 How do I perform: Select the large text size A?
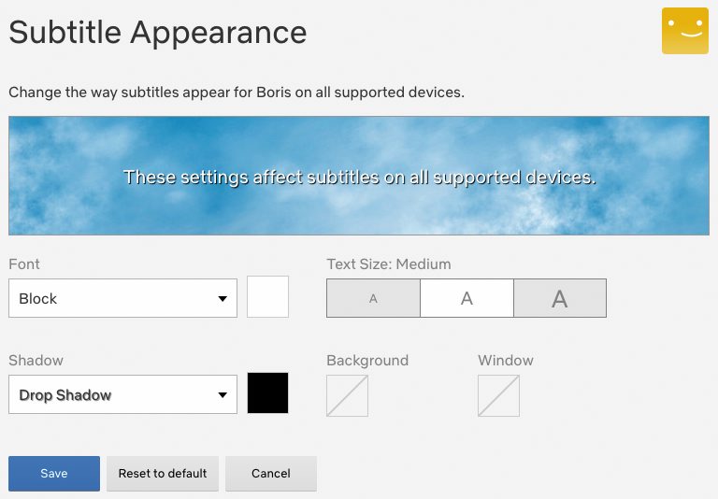pyautogui.click(x=560, y=298)
